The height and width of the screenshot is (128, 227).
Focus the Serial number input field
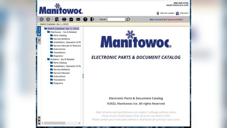pyautogui.click(x=116, y=19)
